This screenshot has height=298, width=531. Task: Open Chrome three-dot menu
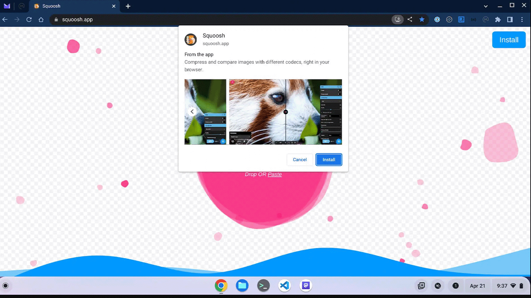pyautogui.click(x=522, y=19)
